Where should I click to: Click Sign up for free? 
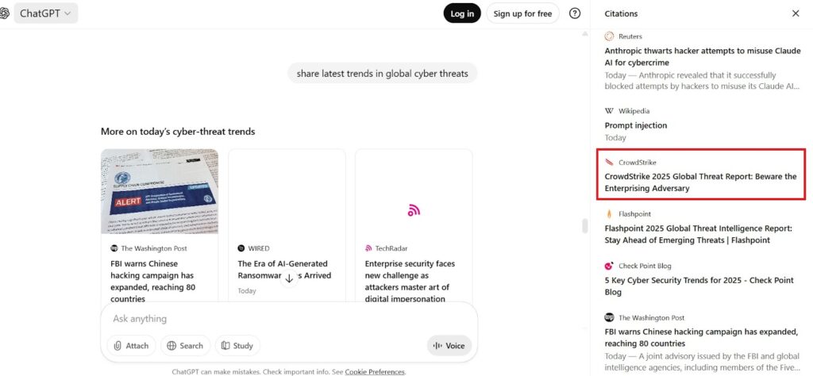(x=522, y=13)
